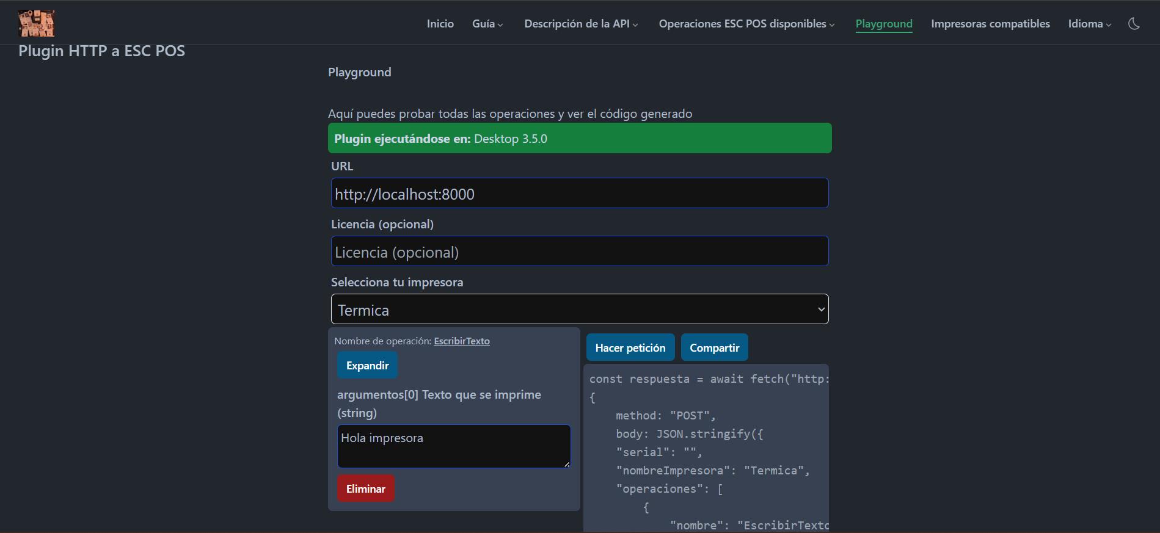
Task: Click Plugin HTTP a ESC POS title
Action: [x=101, y=51]
